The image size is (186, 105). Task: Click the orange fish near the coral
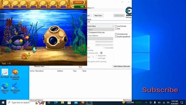(x=27, y=38)
